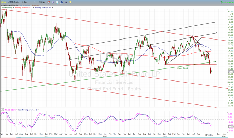Click the 31.25 current price label
This screenshot has width=234, height=138.
coord(231,72)
